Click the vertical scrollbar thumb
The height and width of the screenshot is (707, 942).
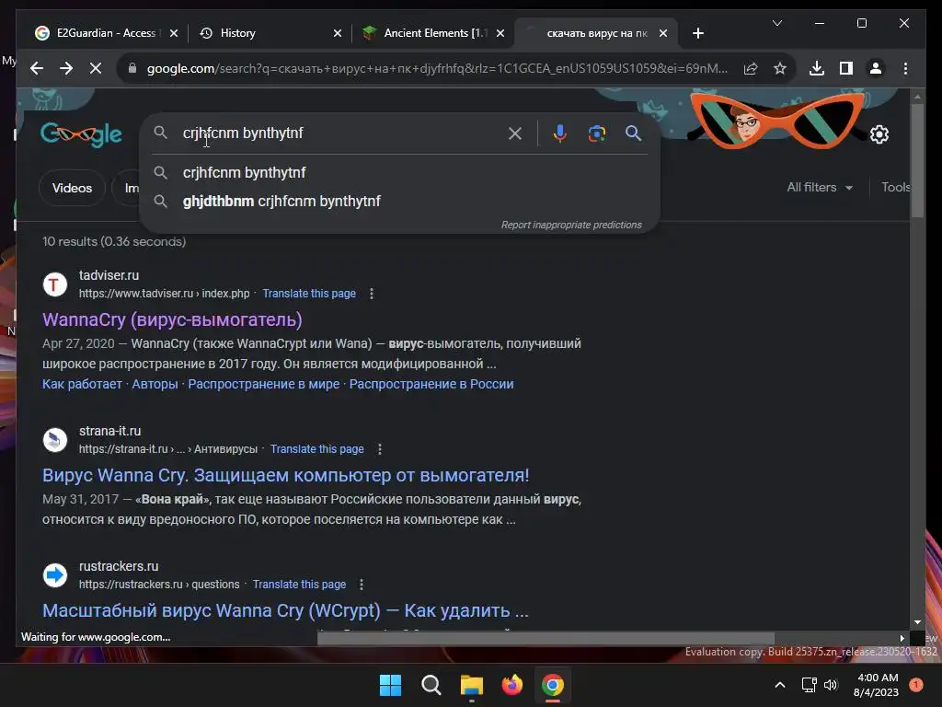tap(917, 160)
